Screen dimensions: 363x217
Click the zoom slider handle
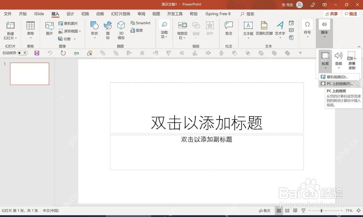(x=321, y=211)
